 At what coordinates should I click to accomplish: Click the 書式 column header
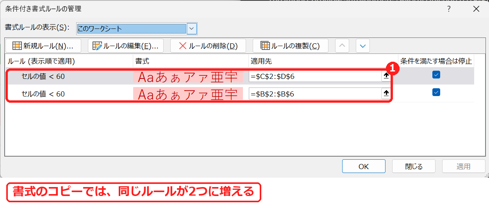click(x=142, y=61)
